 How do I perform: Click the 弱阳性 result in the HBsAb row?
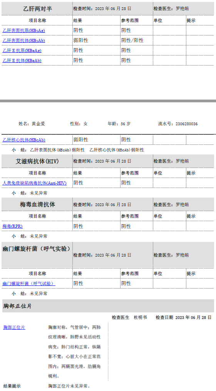pos(81,40)
